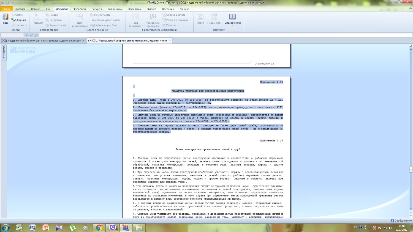Screen dimensions: 413x232
Task: Click heading 'Арматура товарная для железобетонных конструкций'
Action: tap(208, 91)
